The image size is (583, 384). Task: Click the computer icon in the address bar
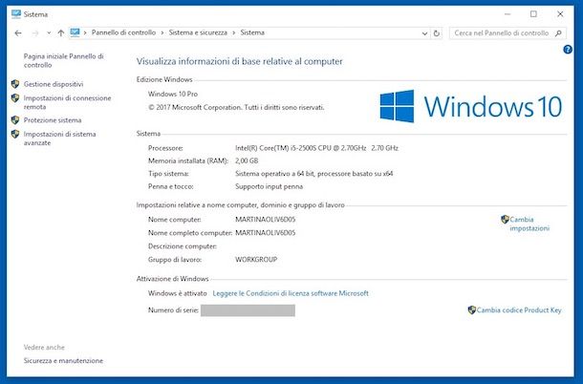coord(75,32)
